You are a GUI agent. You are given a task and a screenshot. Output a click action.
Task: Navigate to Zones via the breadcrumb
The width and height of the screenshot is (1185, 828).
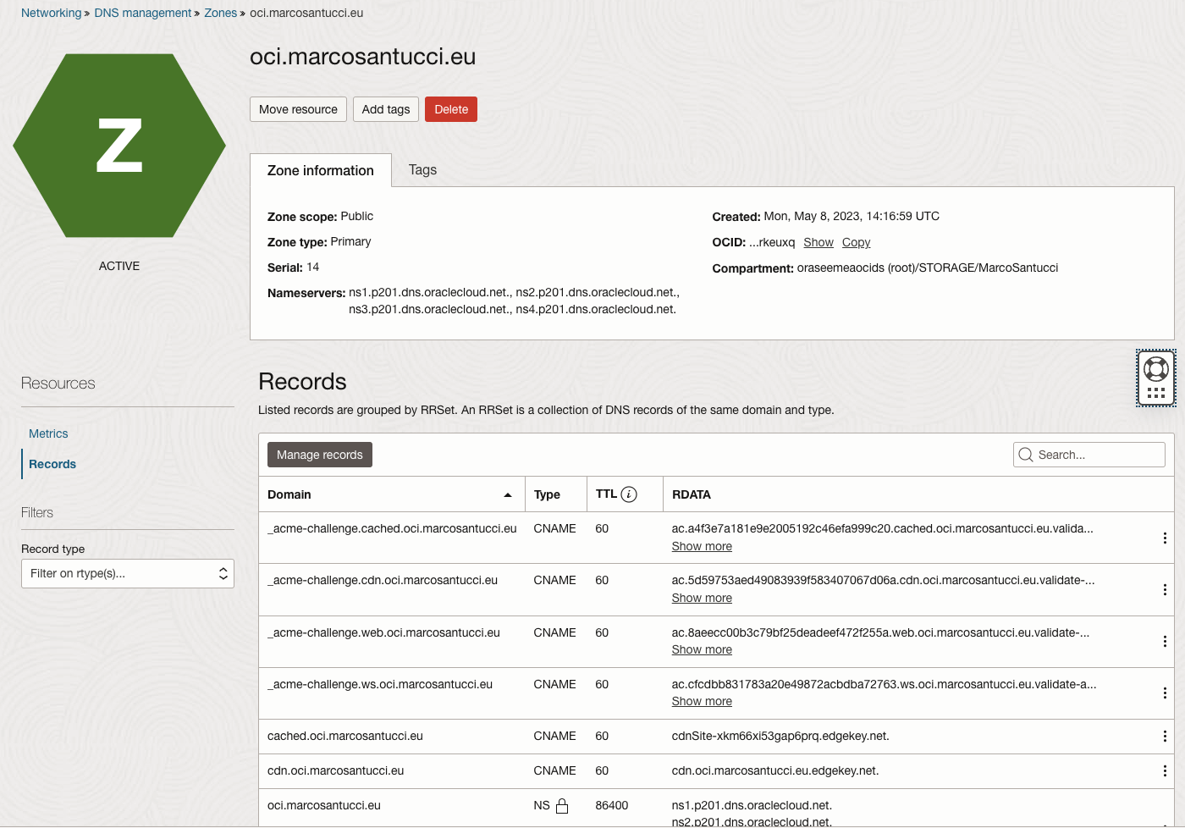click(220, 13)
